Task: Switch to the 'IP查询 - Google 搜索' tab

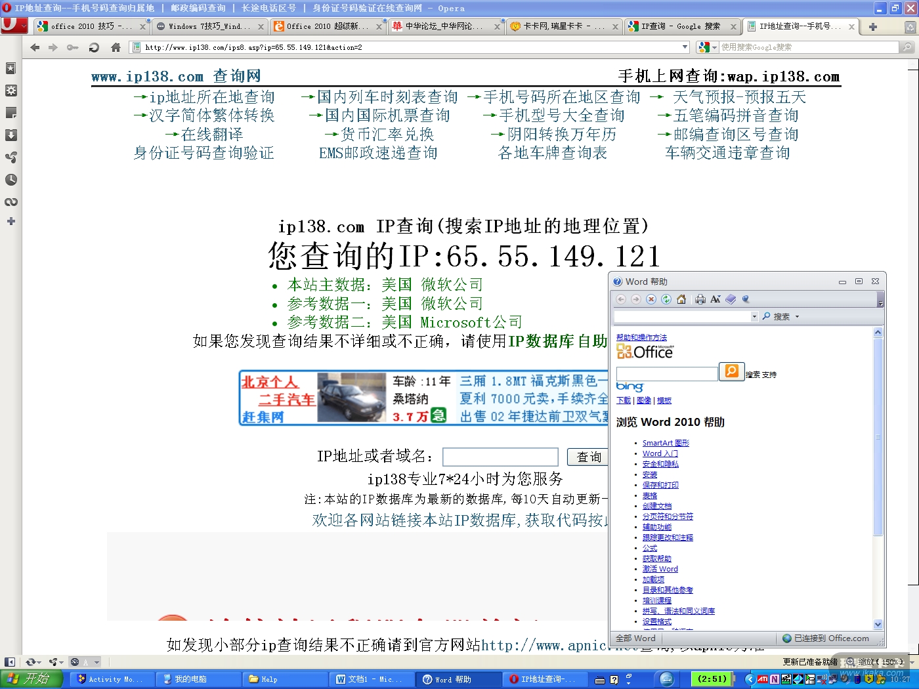Action: click(683, 26)
